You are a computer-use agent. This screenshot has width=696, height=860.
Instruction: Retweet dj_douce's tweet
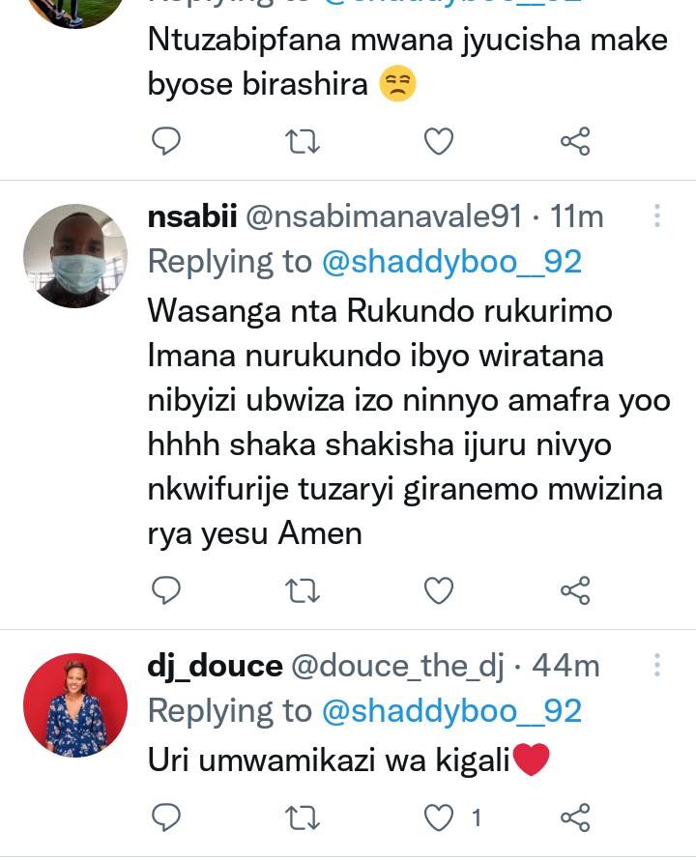(x=304, y=817)
